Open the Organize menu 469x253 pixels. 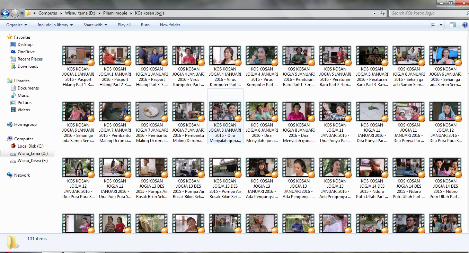coord(16,25)
